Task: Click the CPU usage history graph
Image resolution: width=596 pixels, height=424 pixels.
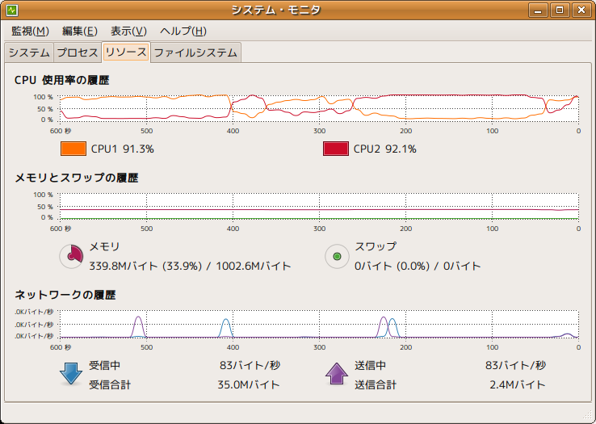Action: (x=319, y=108)
